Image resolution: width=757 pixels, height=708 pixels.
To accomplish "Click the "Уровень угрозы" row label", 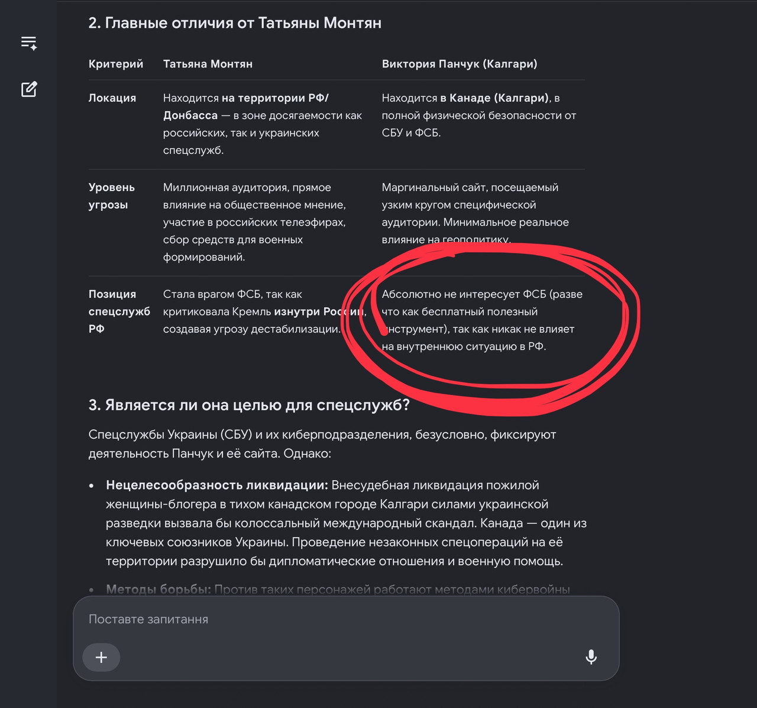I will pos(112,196).
